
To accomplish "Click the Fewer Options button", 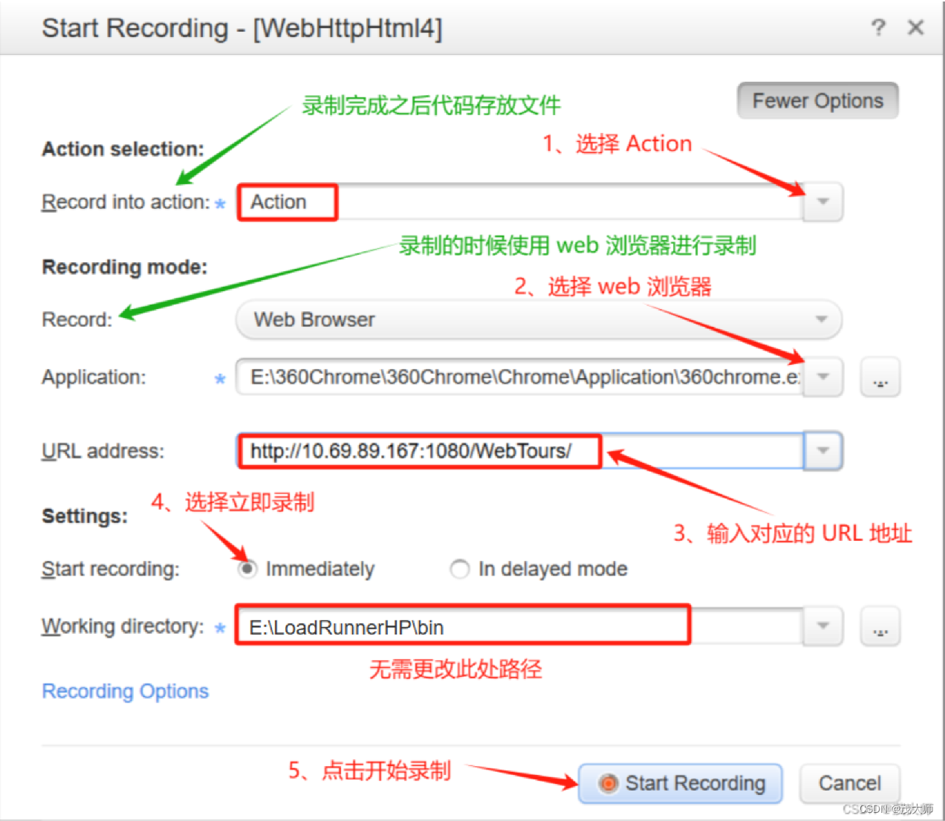I will (816, 100).
